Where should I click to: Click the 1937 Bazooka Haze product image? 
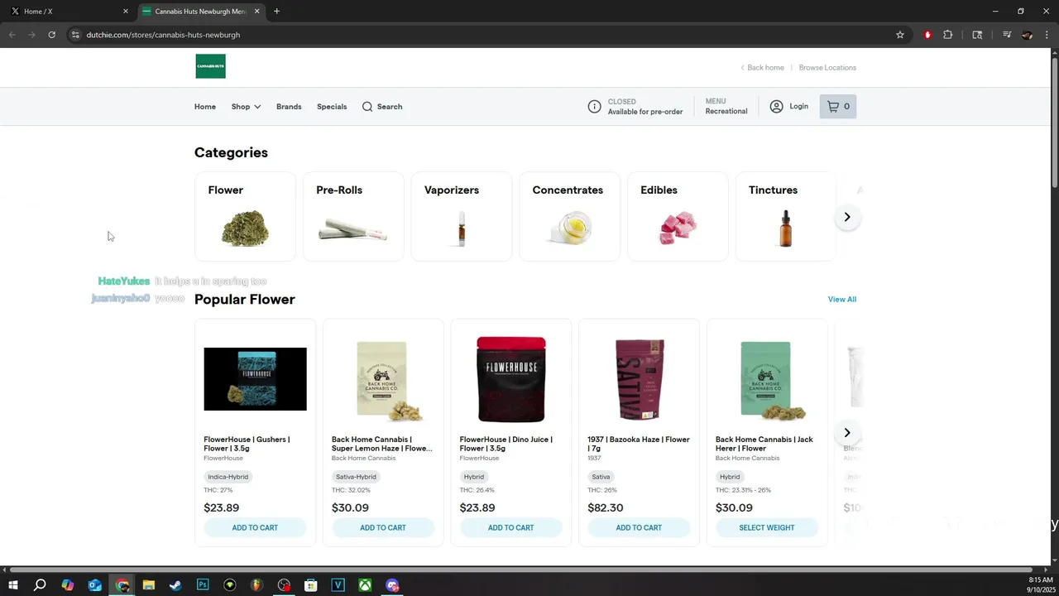point(639,379)
